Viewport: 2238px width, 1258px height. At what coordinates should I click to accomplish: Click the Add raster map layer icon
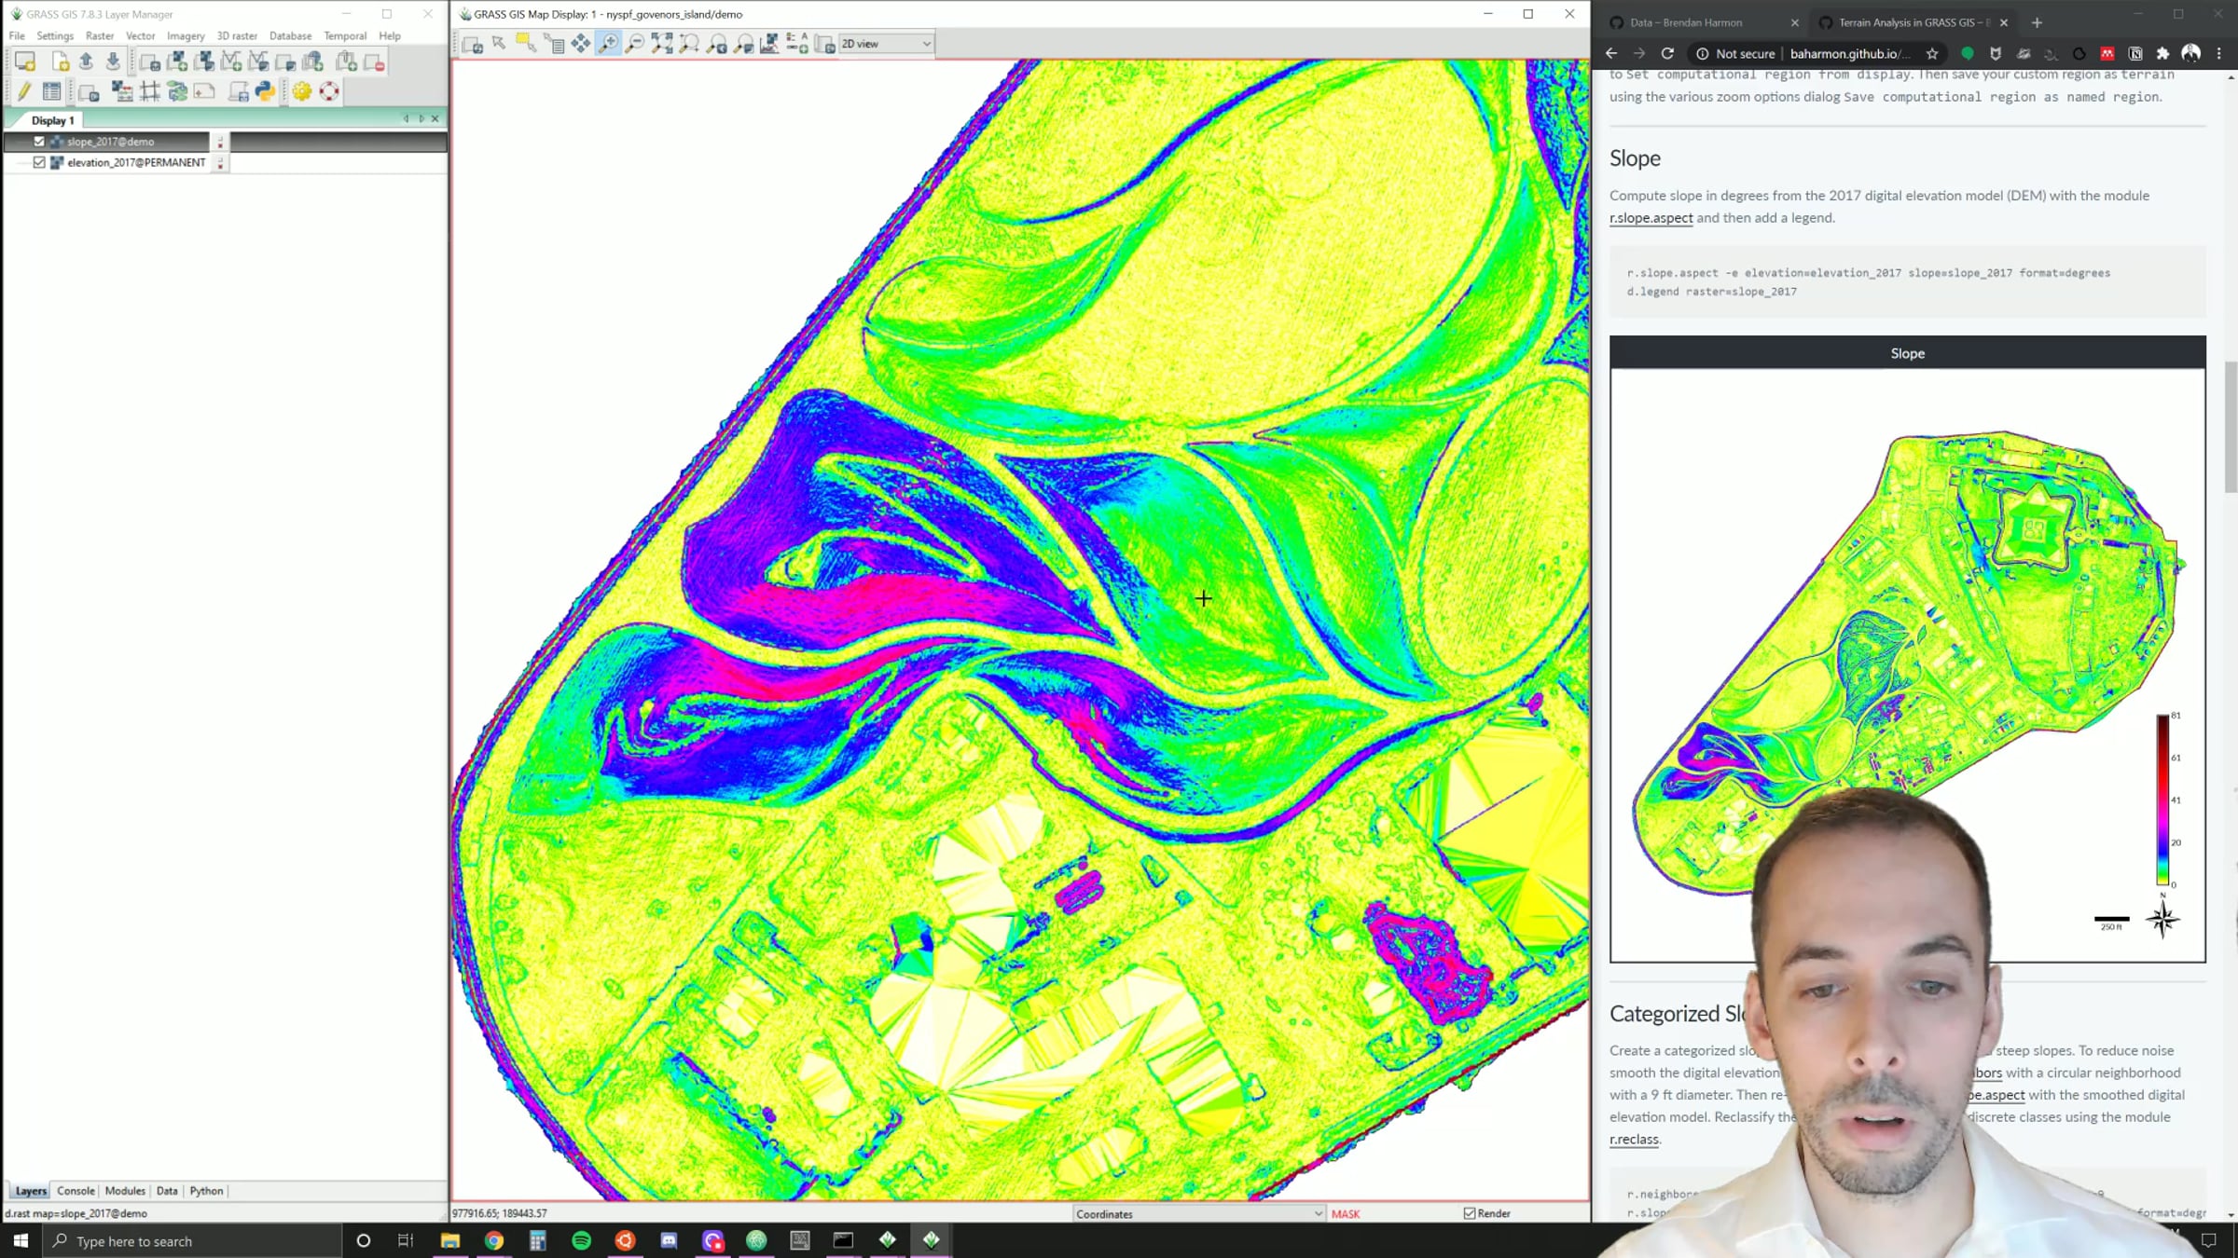click(x=177, y=62)
